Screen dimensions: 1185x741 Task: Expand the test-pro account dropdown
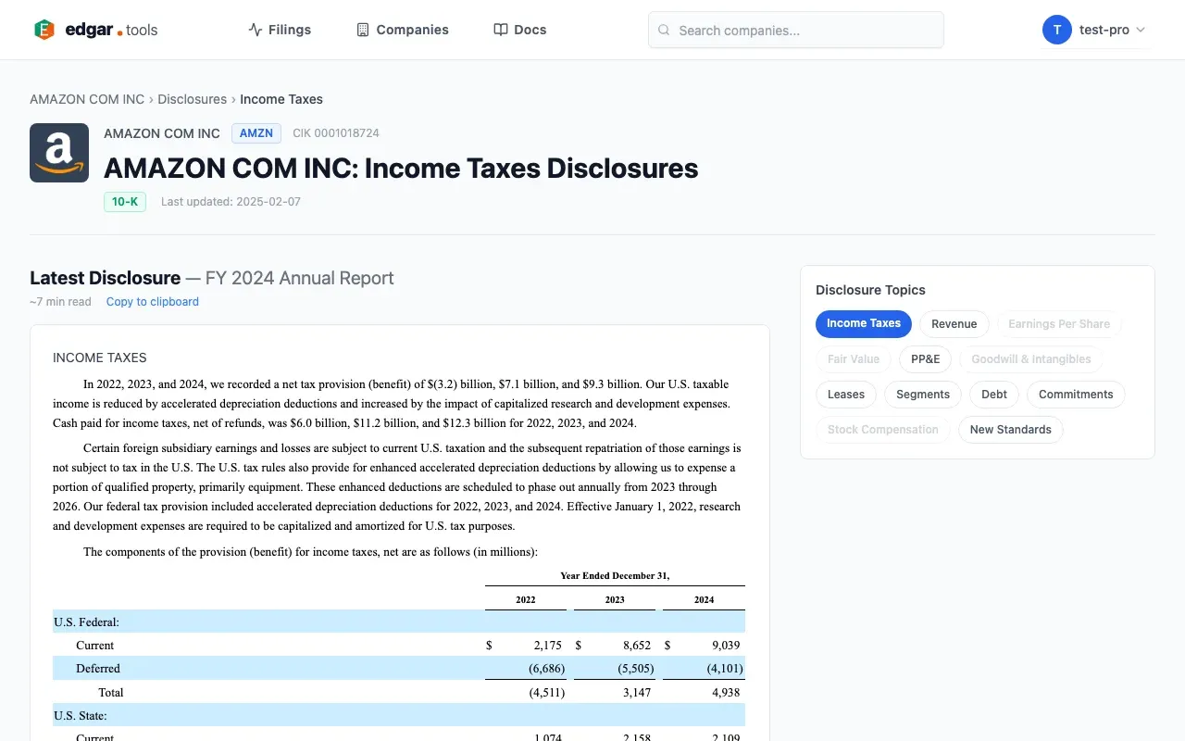tap(1111, 30)
